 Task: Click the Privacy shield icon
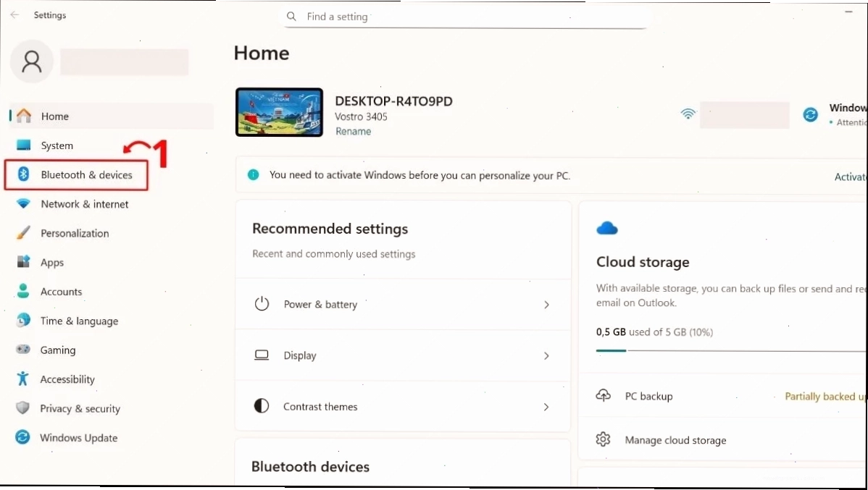[22, 408]
